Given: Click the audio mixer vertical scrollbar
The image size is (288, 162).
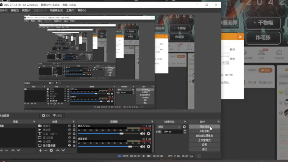Looking at the screenshot, I should pyautogui.click(x=153, y=138).
